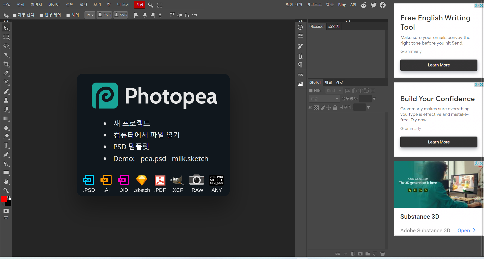The image size is (484, 259).
Task: Enable the 변형 제어 checkbox
Action: pos(41,15)
